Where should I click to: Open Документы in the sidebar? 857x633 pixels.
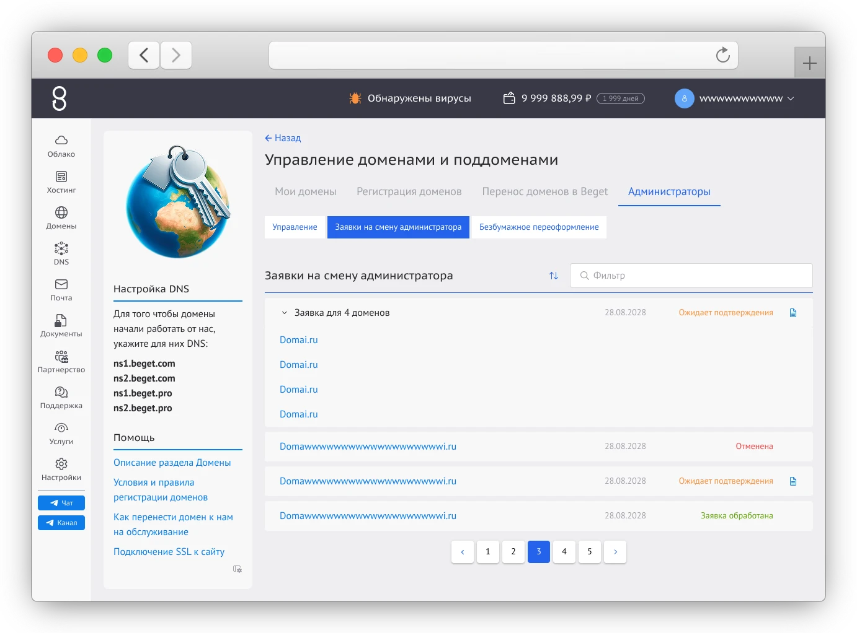(x=61, y=326)
